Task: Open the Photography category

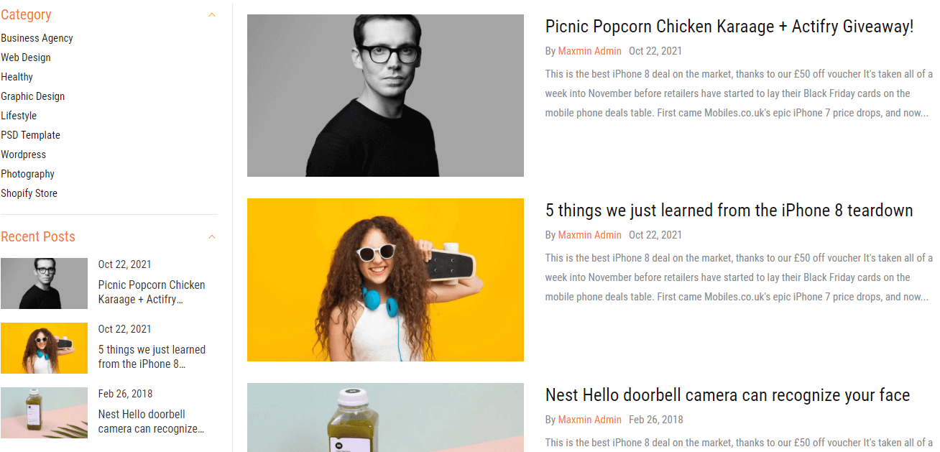Action: point(27,174)
